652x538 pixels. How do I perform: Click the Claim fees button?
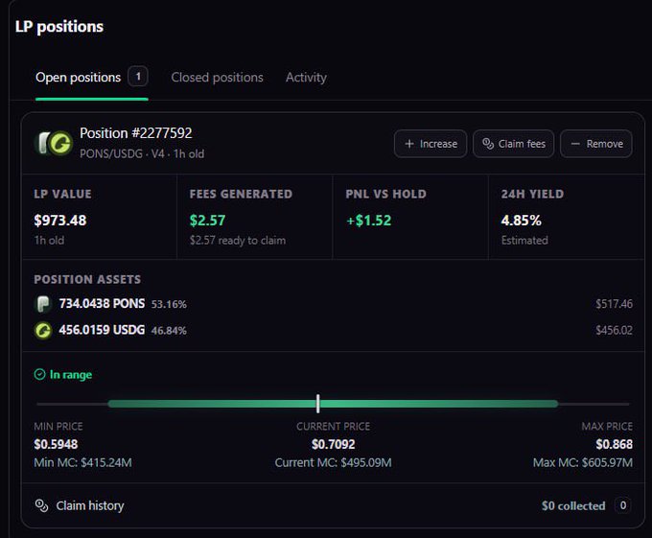[x=514, y=144]
